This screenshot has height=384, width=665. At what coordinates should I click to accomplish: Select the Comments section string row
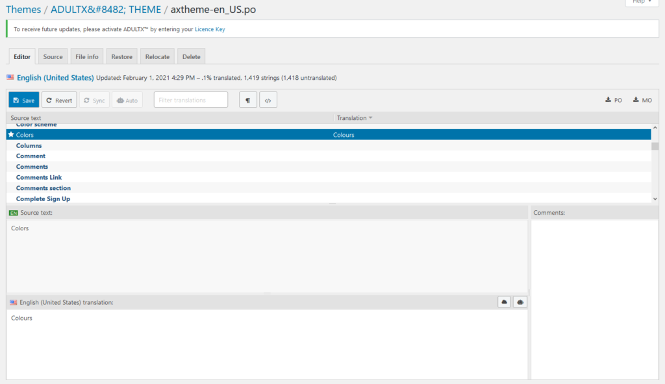[329, 187]
